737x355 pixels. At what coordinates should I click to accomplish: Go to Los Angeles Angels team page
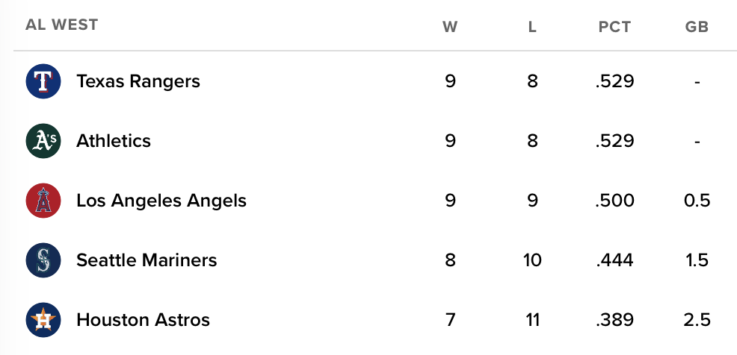click(161, 201)
